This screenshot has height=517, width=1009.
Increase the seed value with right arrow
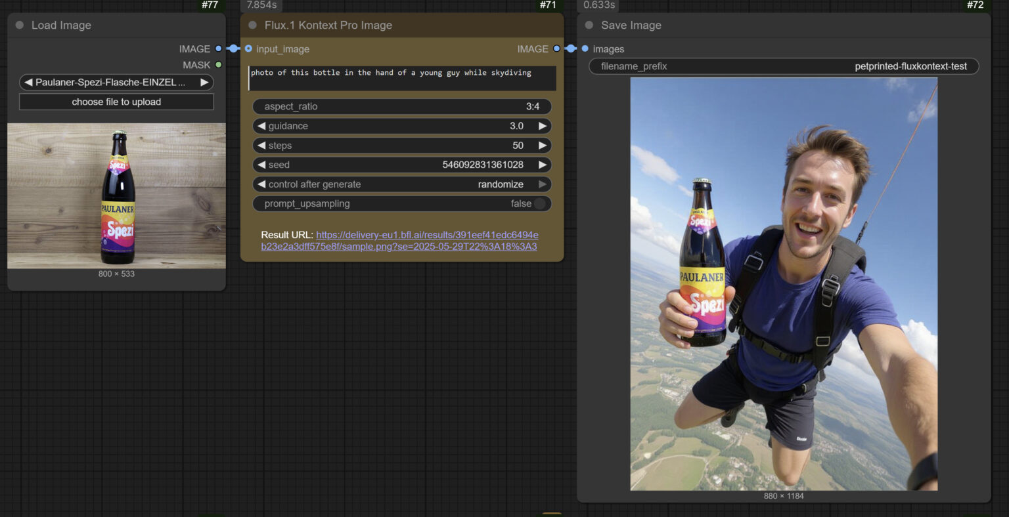(542, 165)
